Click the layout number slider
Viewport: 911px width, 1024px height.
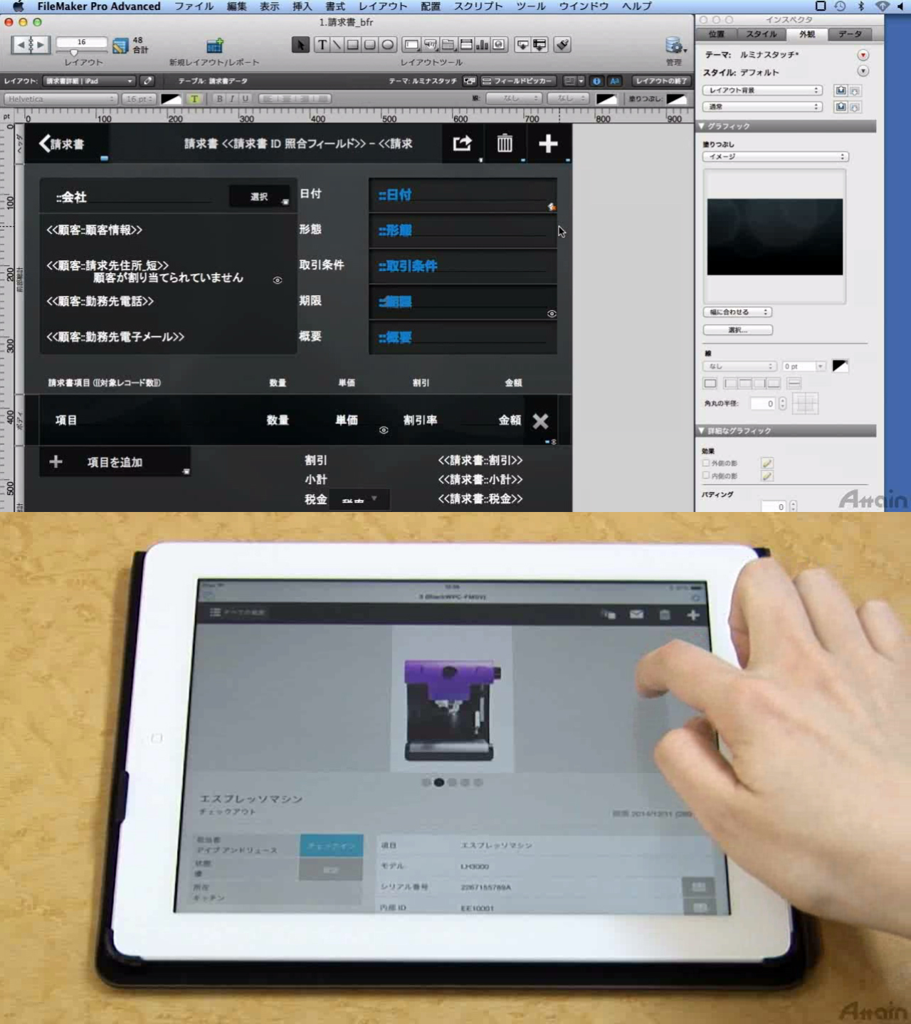(81, 52)
